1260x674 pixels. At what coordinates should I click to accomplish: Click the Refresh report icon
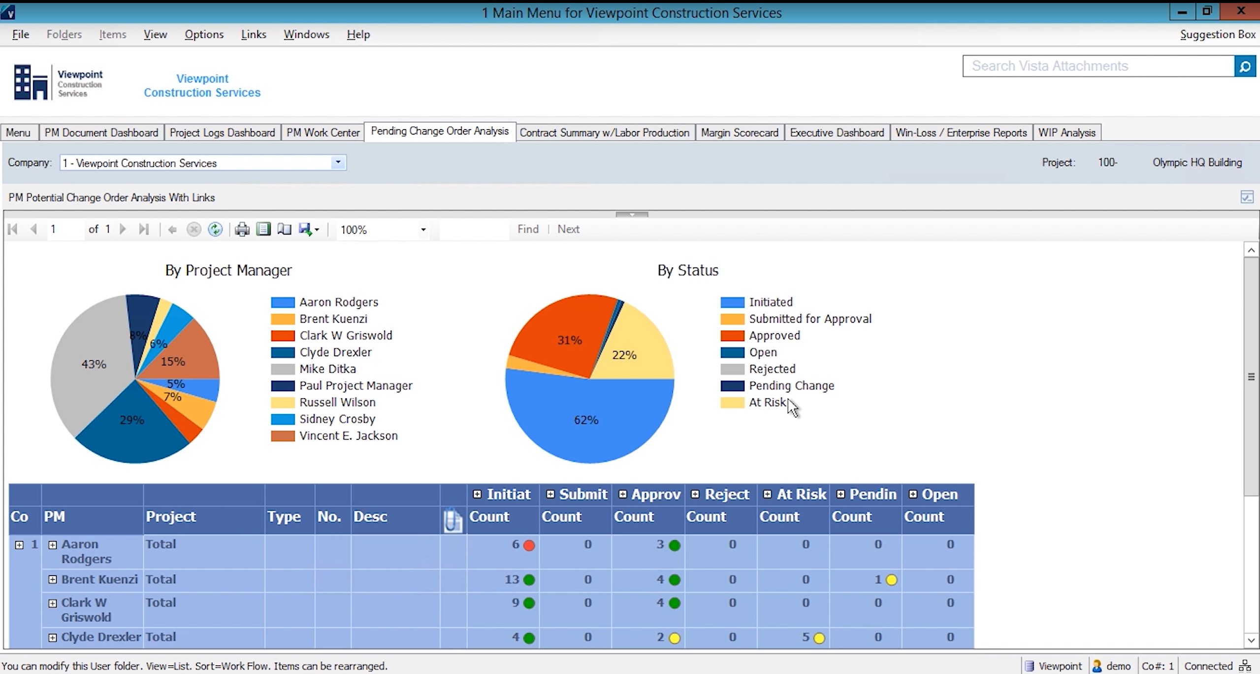(x=215, y=229)
